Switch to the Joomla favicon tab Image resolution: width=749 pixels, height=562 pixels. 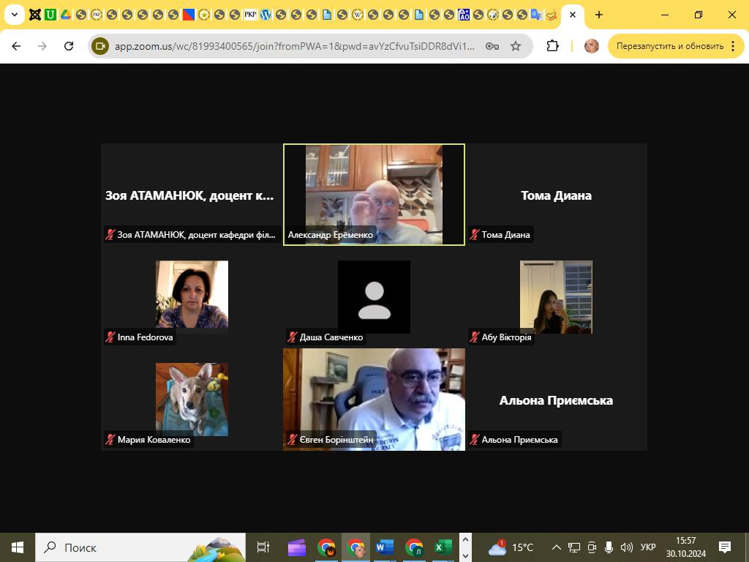point(35,15)
